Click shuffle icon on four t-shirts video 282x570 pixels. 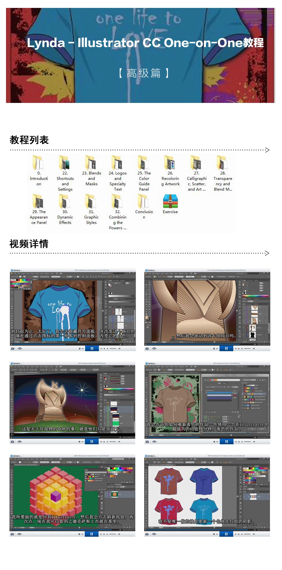click(x=254, y=534)
